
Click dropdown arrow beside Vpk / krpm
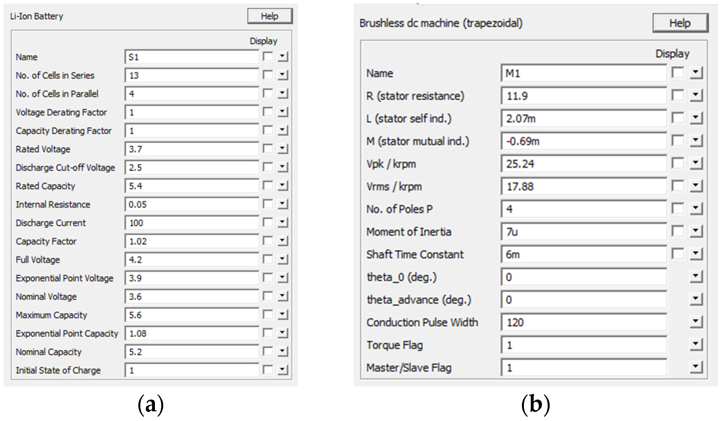point(696,164)
